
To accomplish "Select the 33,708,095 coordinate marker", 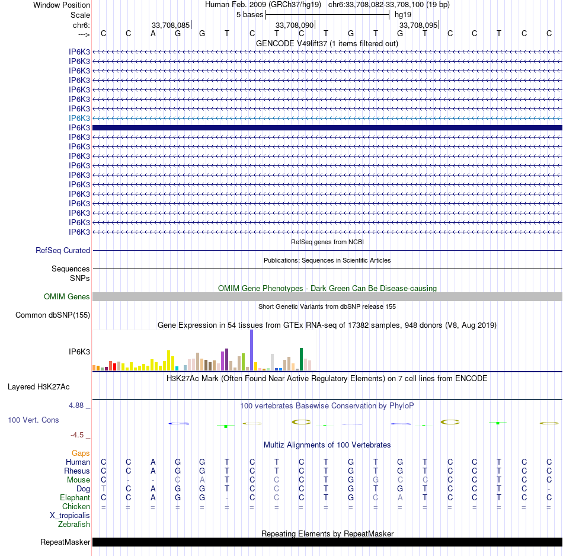I will 418,25.
